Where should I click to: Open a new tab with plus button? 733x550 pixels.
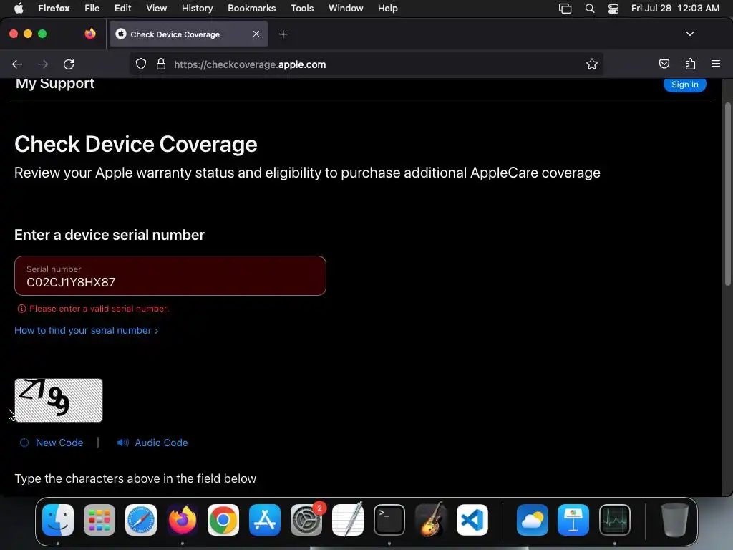click(283, 34)
